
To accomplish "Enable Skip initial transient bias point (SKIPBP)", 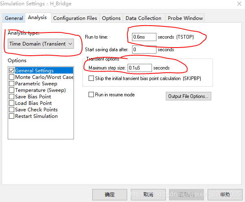I will [x=91, y=78].
